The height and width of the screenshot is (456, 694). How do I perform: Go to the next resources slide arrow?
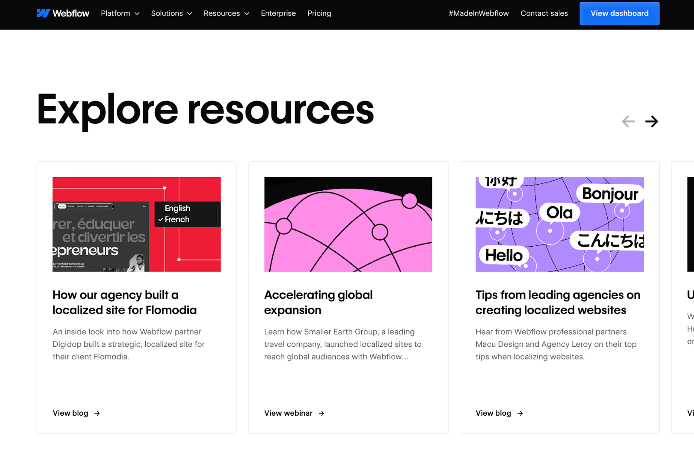(651, 121)
